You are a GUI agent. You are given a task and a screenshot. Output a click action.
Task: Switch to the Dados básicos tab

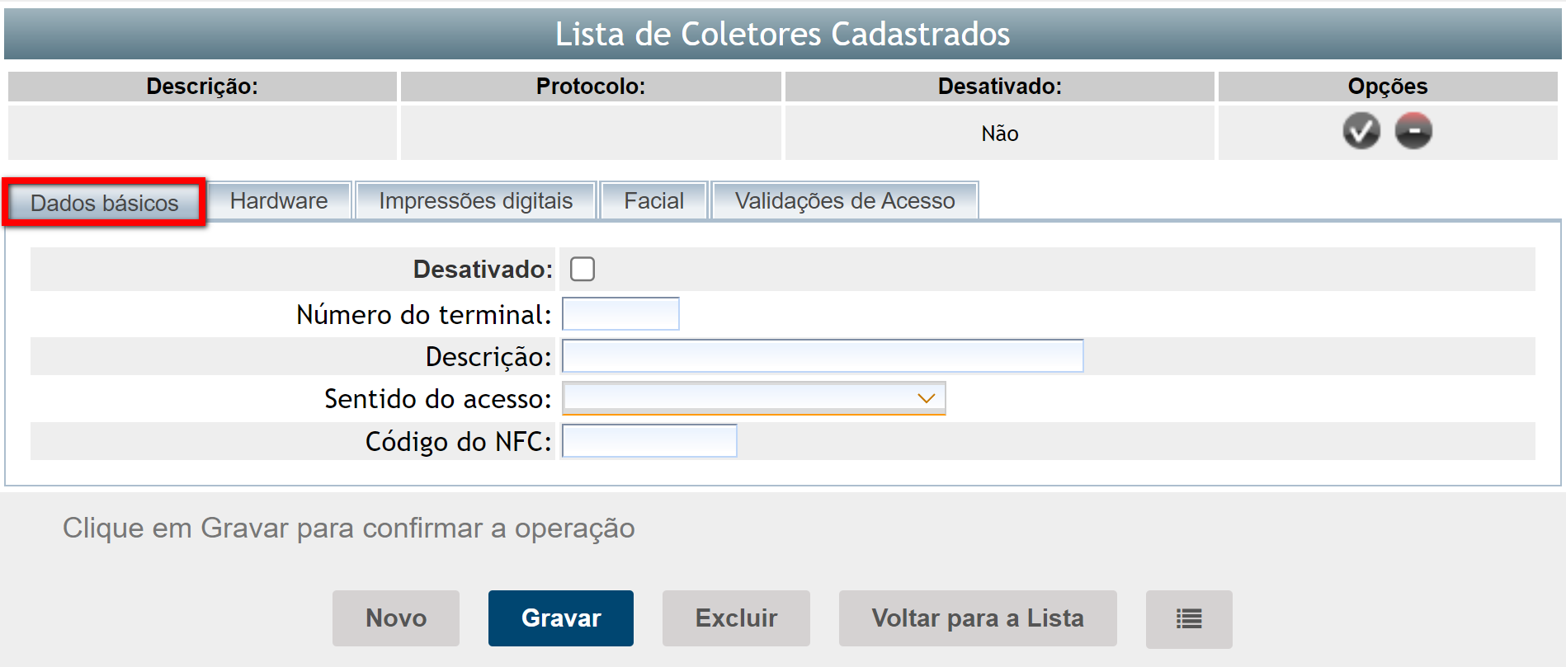click(104, 203)
